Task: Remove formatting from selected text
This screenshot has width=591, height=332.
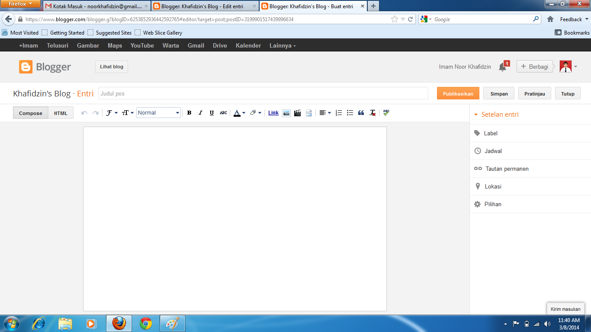Action: pos(373,113)
